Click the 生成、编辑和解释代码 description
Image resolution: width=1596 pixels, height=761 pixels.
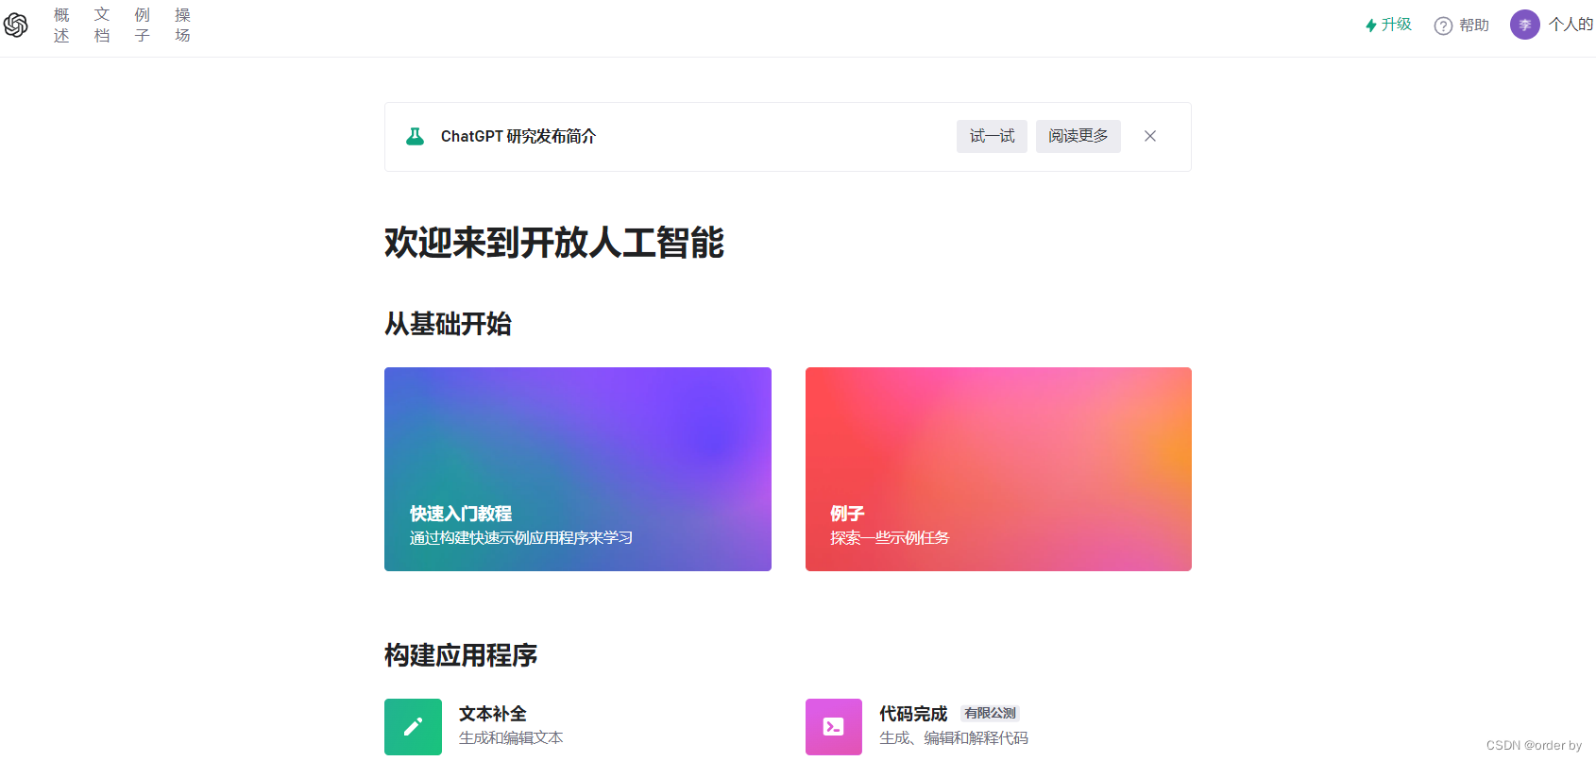(x=954, y=737)
